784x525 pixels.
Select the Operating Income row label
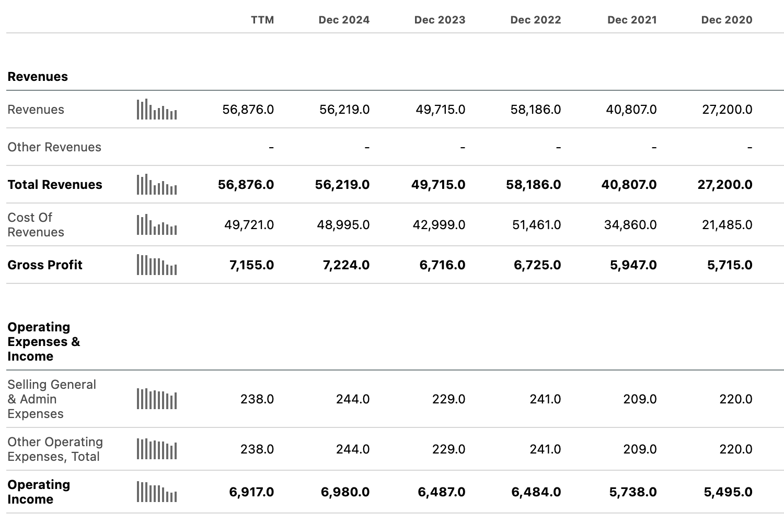[39, 492]
